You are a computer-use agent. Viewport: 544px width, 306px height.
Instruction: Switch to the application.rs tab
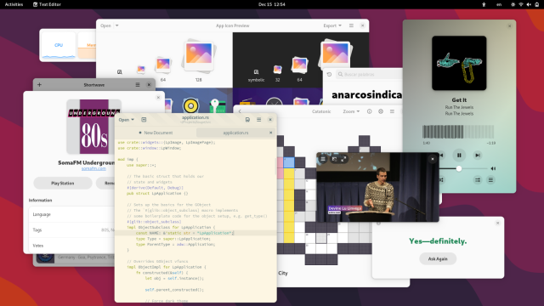(235, 133)
